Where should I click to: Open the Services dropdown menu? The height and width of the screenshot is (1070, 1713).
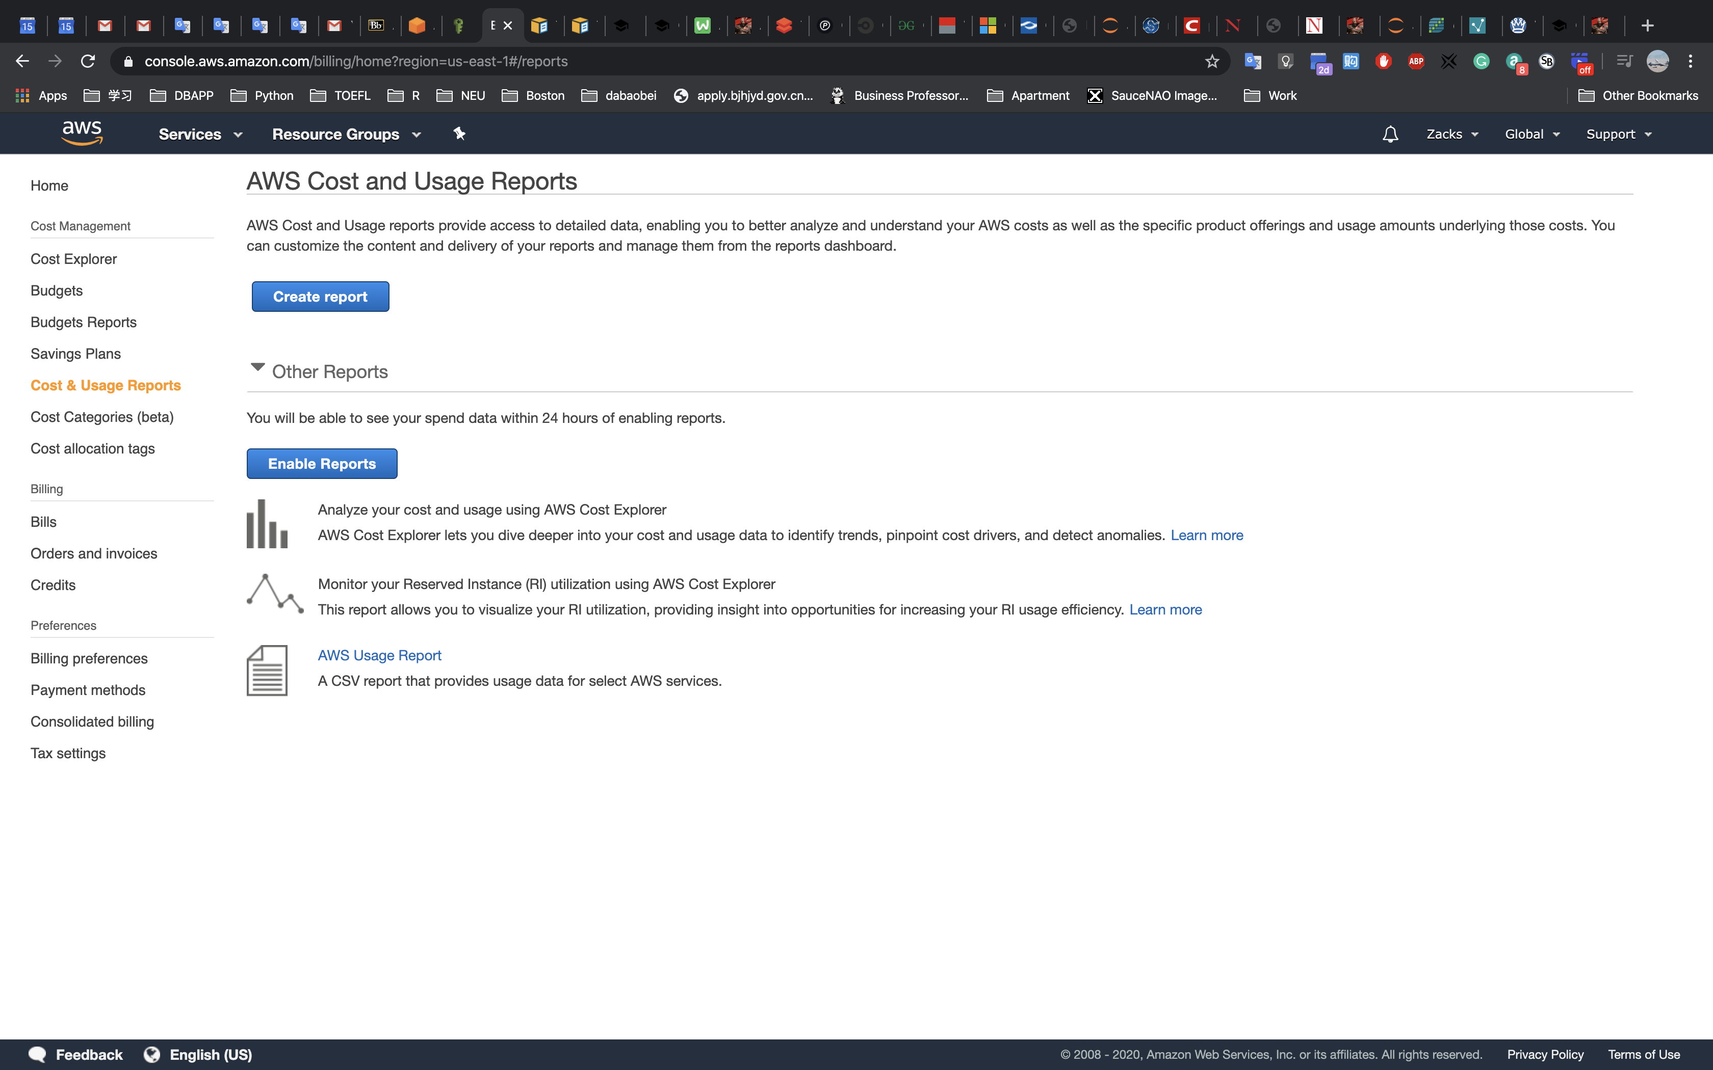(200, 135)
